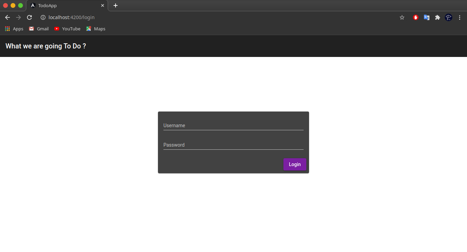Click into the Username field
Screen dimensions: 467x252
click(233, 125)
